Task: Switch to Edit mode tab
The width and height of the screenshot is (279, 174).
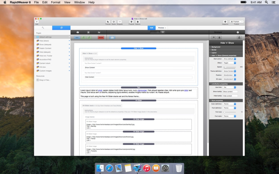Action: click(151, 28)
